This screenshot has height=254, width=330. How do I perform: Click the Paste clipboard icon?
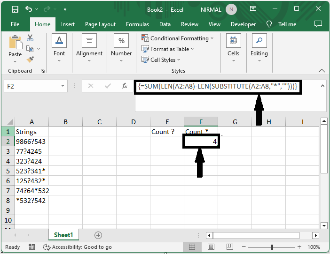(16, 43)
